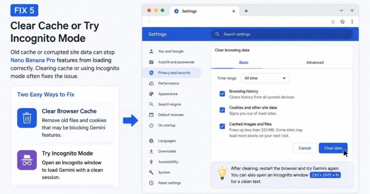The width and height of the screenshot is (370, 194).
Task: Click the Ctrl + Shift + N shortcut badge
Action: 325,175
